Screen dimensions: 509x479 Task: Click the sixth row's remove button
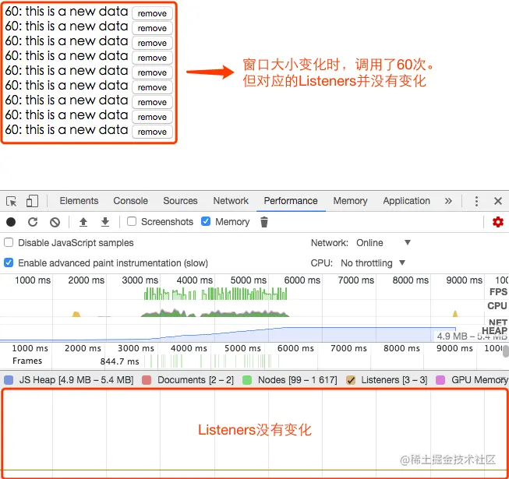[152, 87]
